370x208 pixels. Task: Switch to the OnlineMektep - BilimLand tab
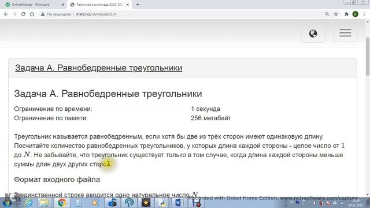[x=31, y=5]
